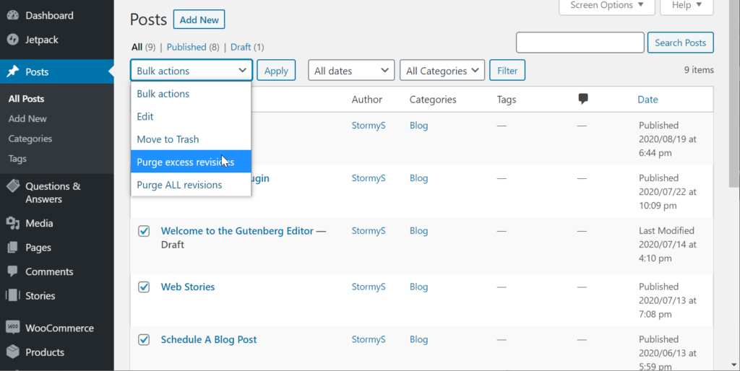
Task: Focus the search posts text field
Action: [x=580, y=43]
